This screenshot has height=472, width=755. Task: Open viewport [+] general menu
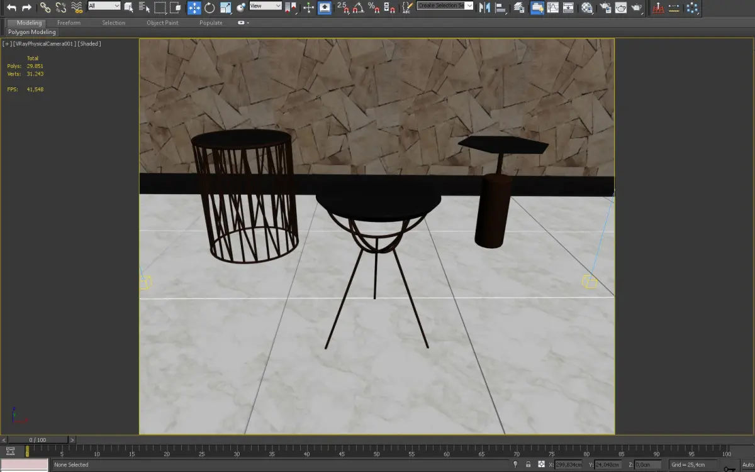click(6, 43)
